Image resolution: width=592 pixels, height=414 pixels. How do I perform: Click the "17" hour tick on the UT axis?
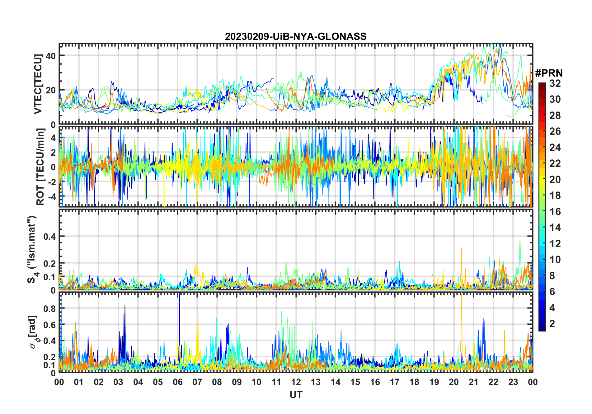click(x=395, y=382)
